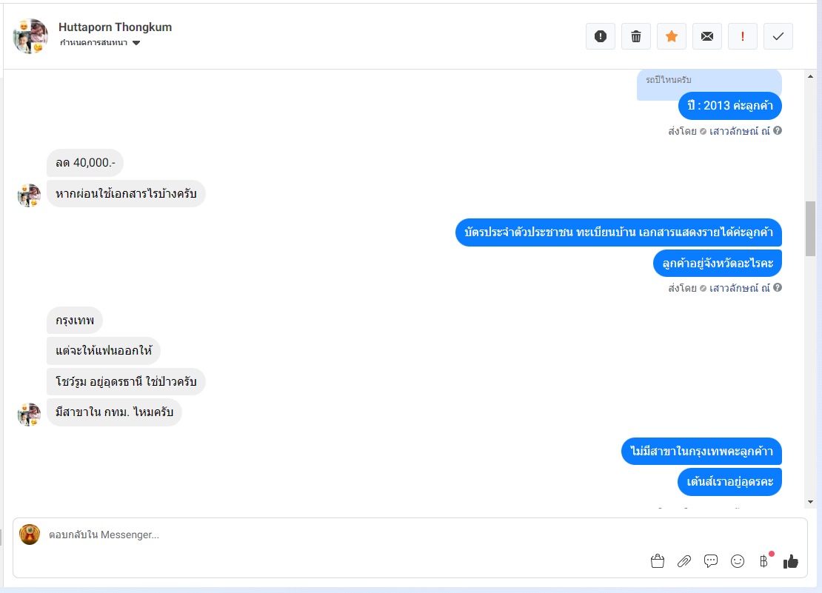Click the spam report exclamation circle icon
The width and height of the screenshot is (822, 593).
point(601,36)
